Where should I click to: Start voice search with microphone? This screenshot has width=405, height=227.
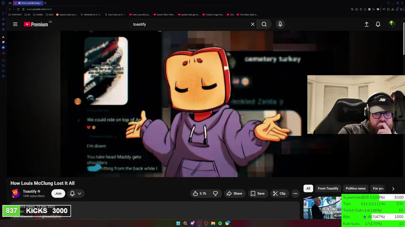pos(280,24)
